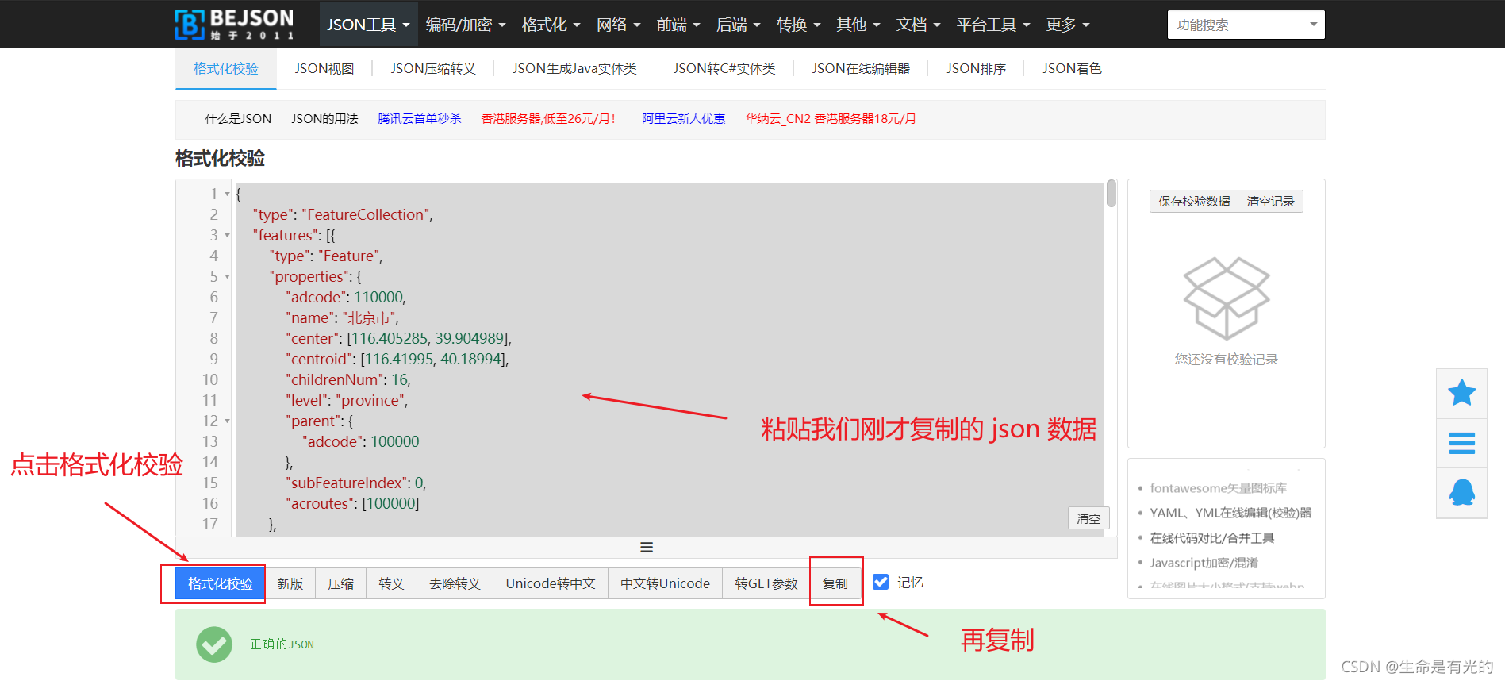Click the 新版 button
The width and height of the screenshot is (1505, 681).
(x=290, y=583)
